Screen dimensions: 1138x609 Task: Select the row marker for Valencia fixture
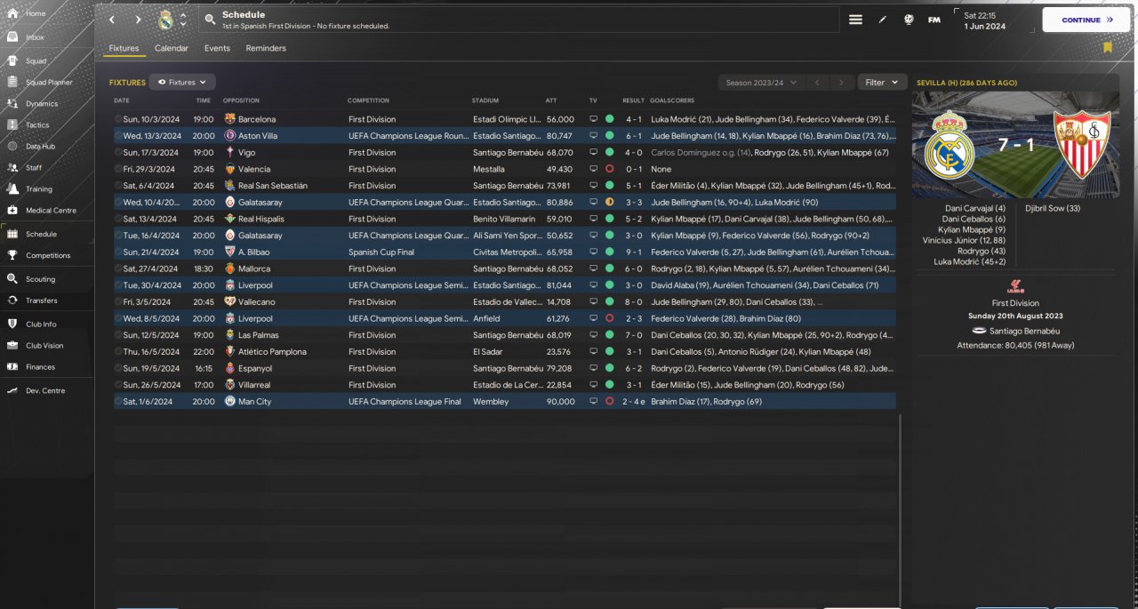pyautogui.click(x=117, y=169)
